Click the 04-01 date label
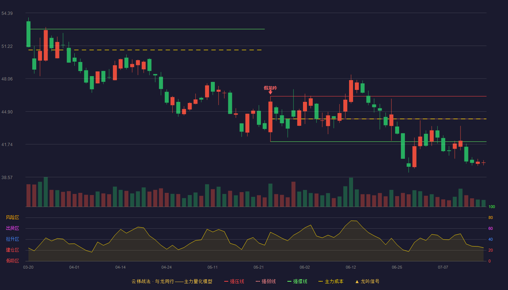The width and height of the screenshot is (508, 290). coord(74,267)
